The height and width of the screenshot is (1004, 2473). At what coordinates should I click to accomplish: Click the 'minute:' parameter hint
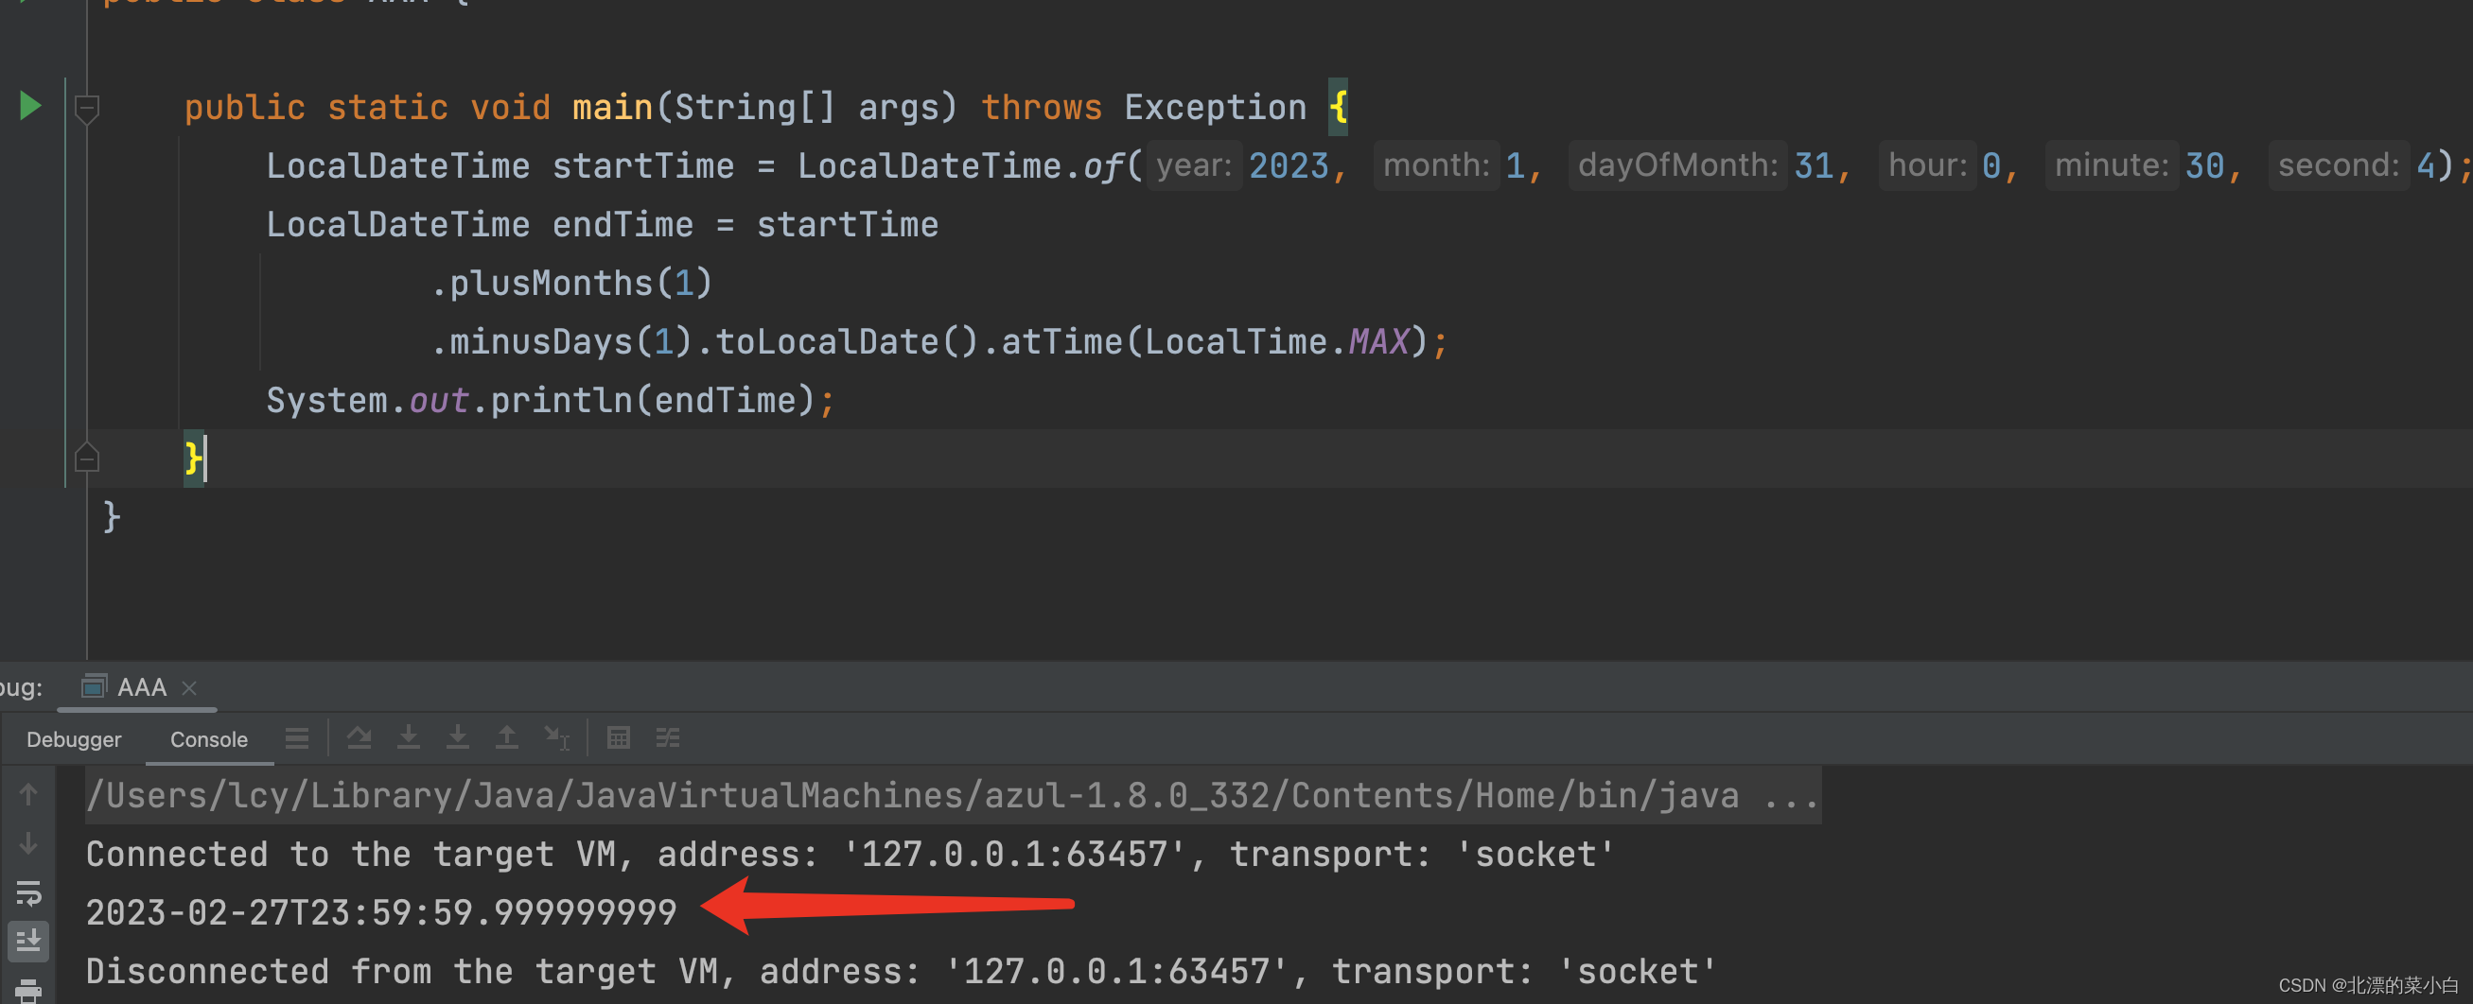click(2111, 164)
